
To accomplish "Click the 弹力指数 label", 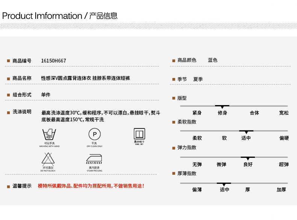I will pyautogui.click(x=187, y=148).
